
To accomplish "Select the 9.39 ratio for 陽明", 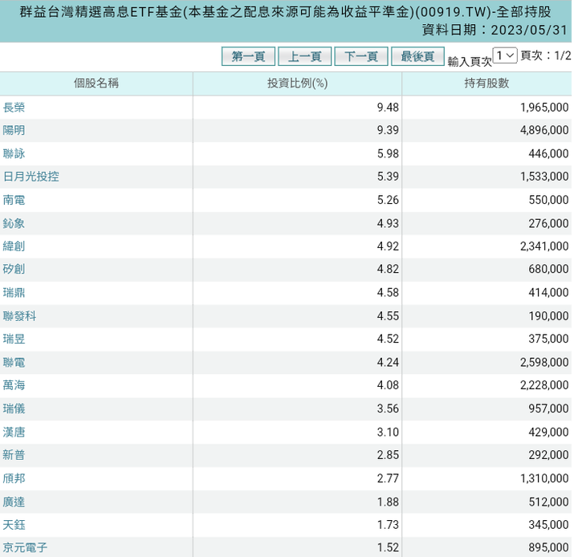I will [x=388, y=130].
